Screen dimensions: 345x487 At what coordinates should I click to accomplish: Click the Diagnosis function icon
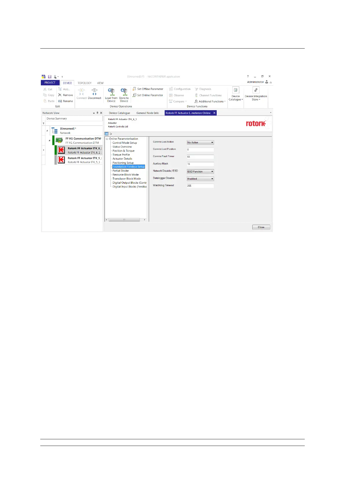[196, 89]
